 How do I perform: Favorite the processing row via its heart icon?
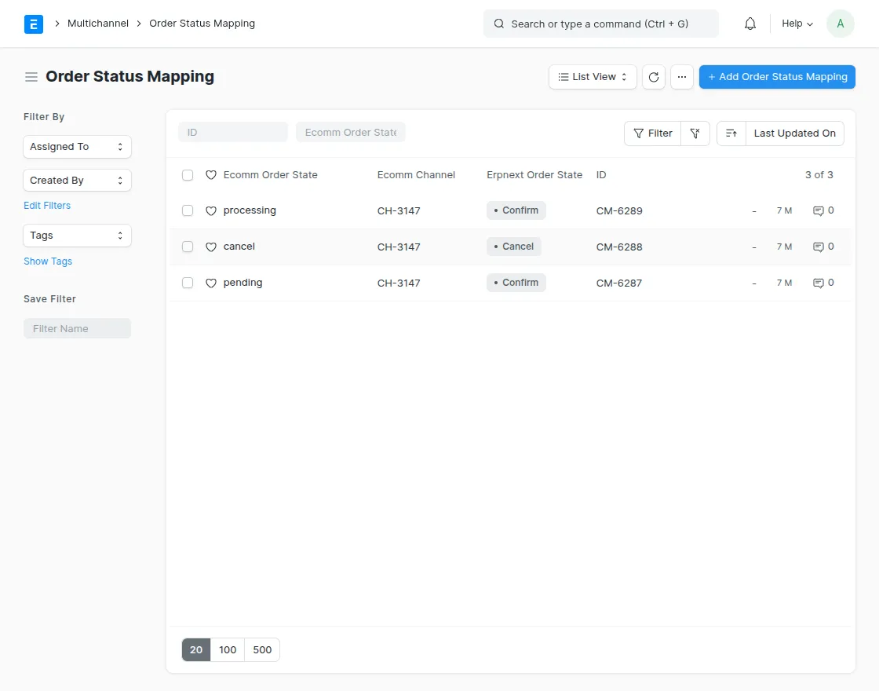(211, 210)
